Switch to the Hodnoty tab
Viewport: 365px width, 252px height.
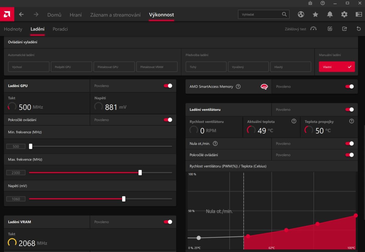[x=13, y=29]
